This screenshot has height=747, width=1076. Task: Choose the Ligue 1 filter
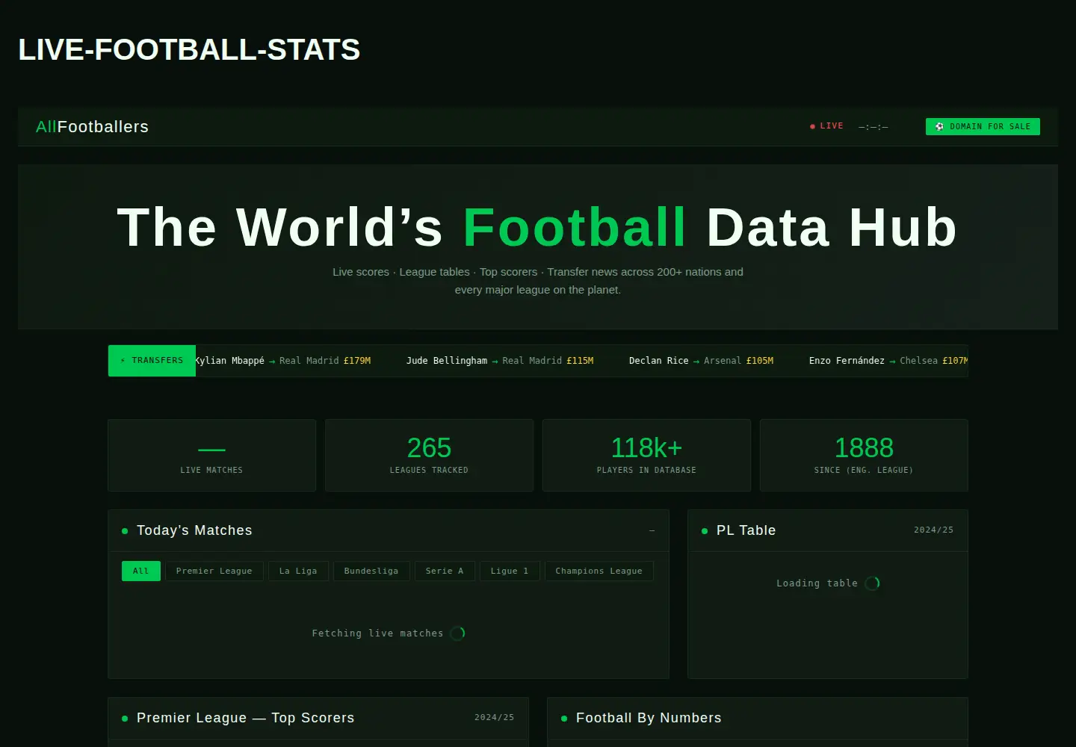(x=510, y=571)
